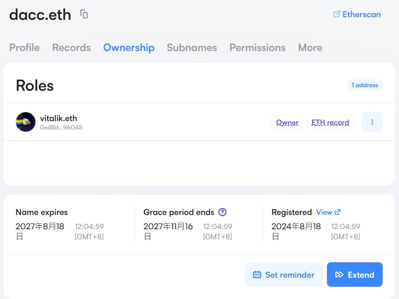Expand the Permissions section
399x299 pixels.
257,48
